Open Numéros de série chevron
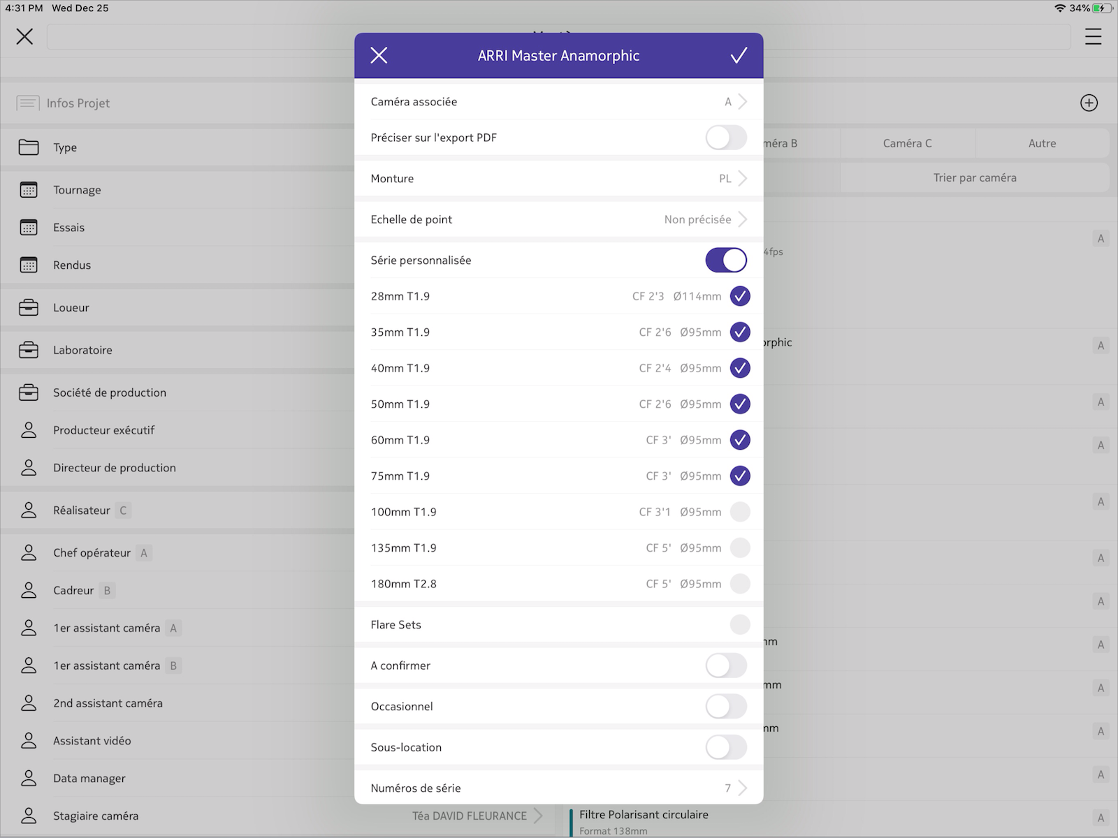1118x838 pixels. click(743, 788)
